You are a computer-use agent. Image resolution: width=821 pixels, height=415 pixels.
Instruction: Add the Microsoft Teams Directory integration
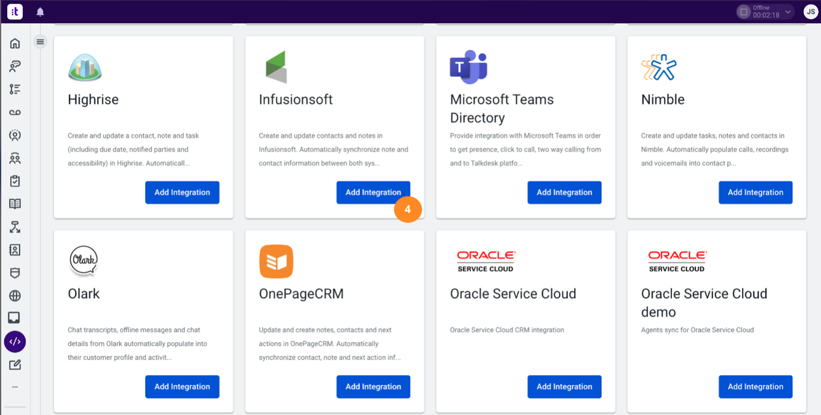(x=564, y=192)
